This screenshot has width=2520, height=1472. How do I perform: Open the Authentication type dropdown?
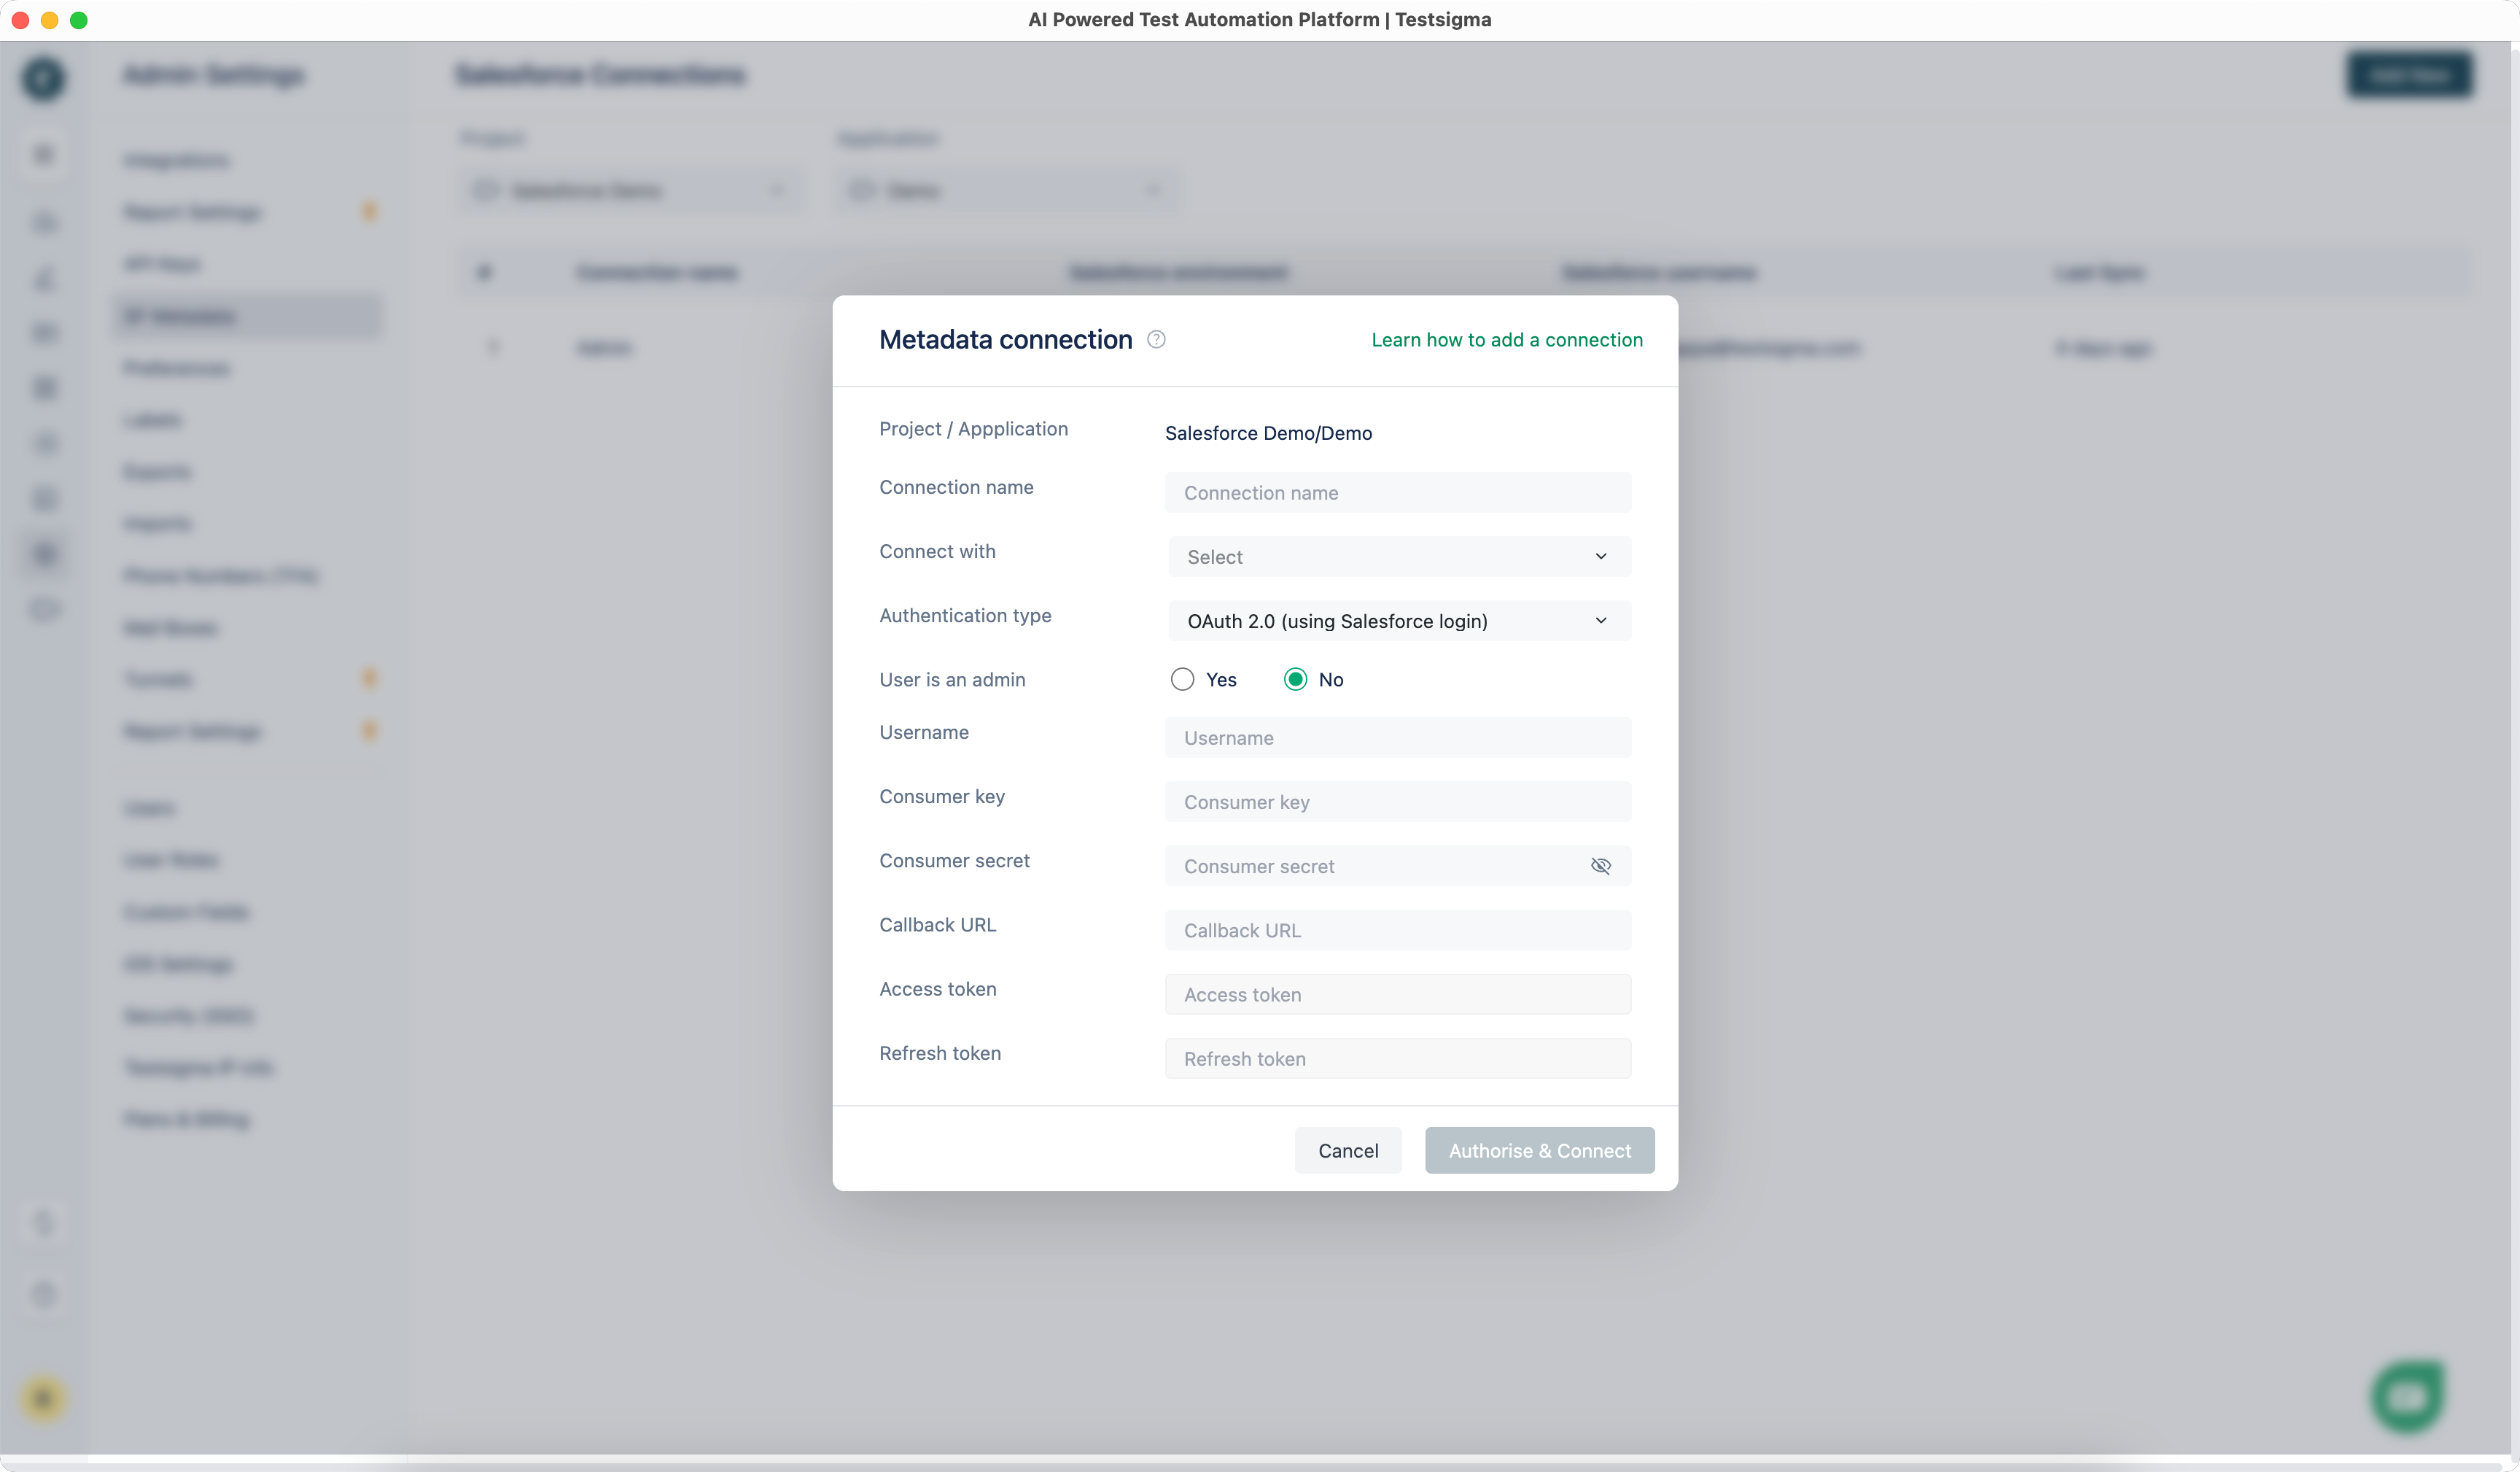[1397, 621]
